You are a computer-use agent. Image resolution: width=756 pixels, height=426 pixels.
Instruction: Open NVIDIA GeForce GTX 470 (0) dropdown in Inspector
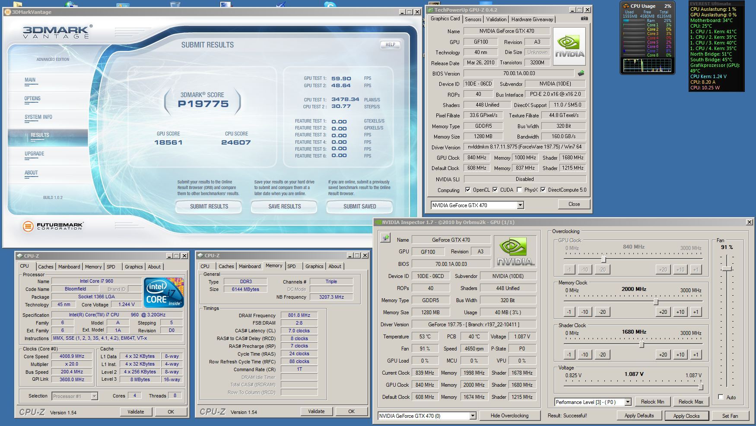click(473, 416)
